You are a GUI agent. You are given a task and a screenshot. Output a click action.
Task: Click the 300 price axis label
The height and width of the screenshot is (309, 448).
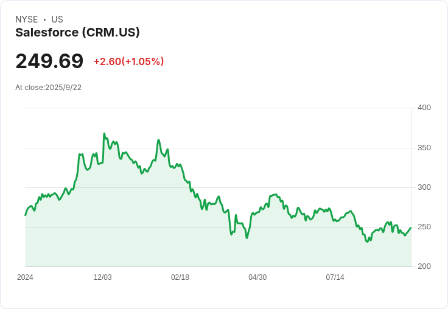[424, 187]
